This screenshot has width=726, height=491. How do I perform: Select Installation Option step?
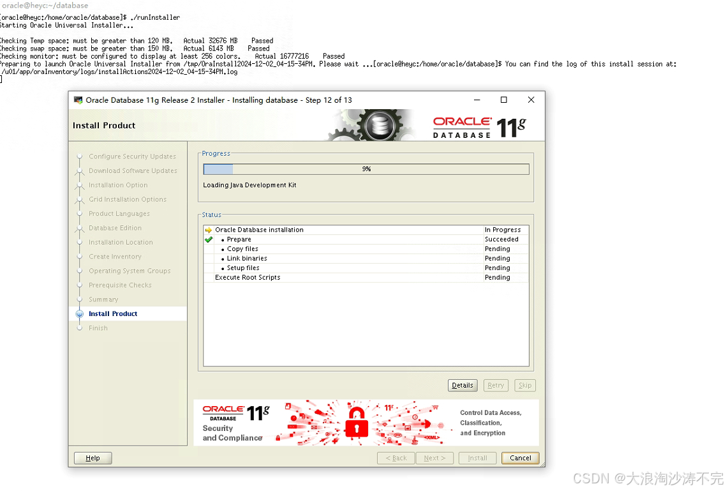click(x=118, y=185)
